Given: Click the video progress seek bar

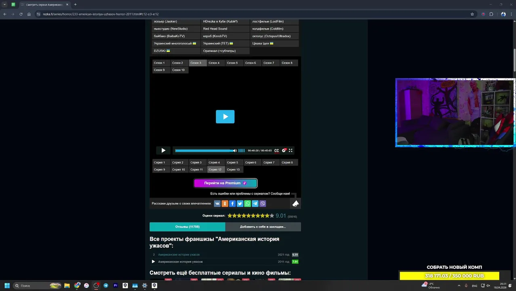Looking at the screenshot, I should coord(204,150).
